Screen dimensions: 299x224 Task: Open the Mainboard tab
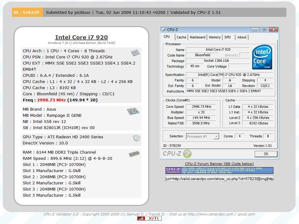(197, 37)
